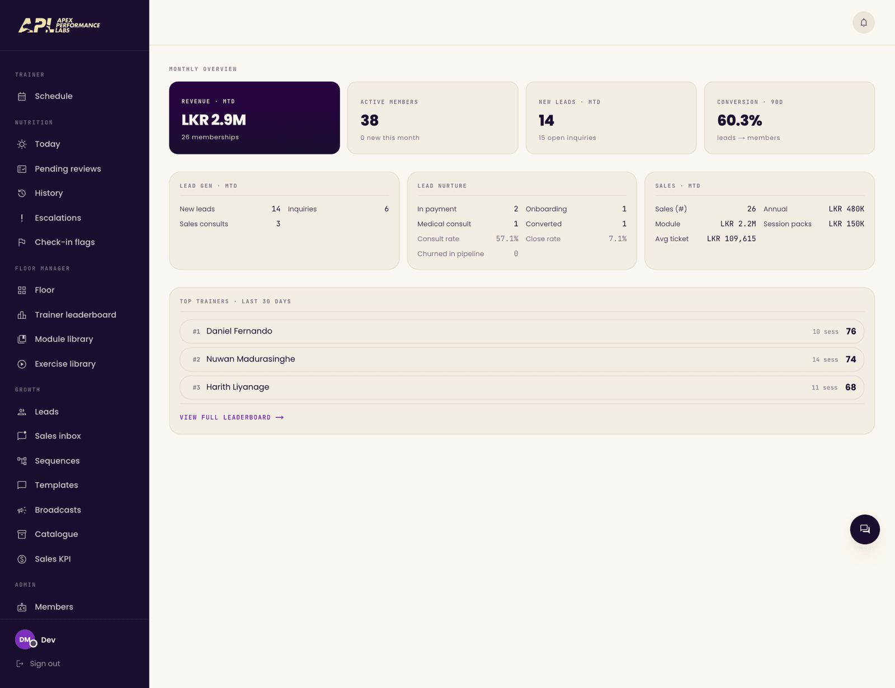Viewport: 895px width, 688px height.
Task: Click the Templates chat bubble icon
Action: (x=22, y=485)
